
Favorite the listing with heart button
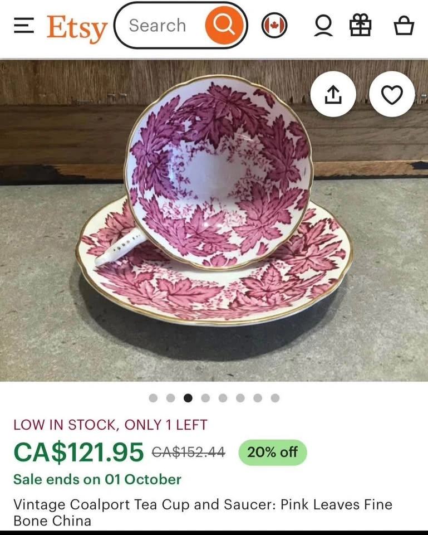tap(392, 94)
